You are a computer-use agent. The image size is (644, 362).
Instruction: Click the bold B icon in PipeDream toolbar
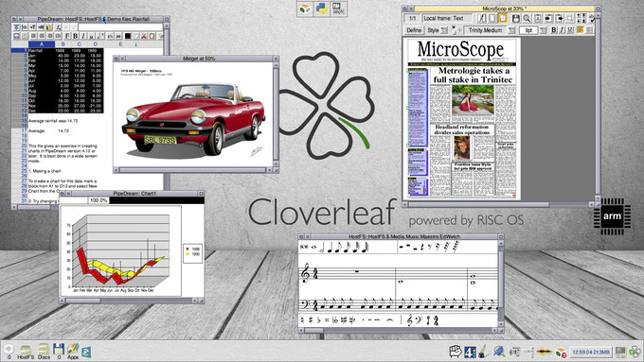76,36
